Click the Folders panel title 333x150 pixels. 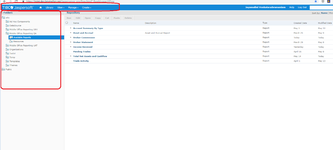pyautogui.click(x=8, y=13)
